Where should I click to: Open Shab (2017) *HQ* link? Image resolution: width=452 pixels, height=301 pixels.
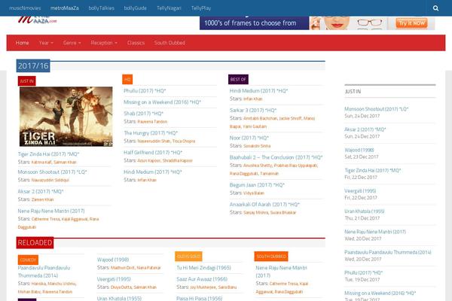tap(143, 114)
